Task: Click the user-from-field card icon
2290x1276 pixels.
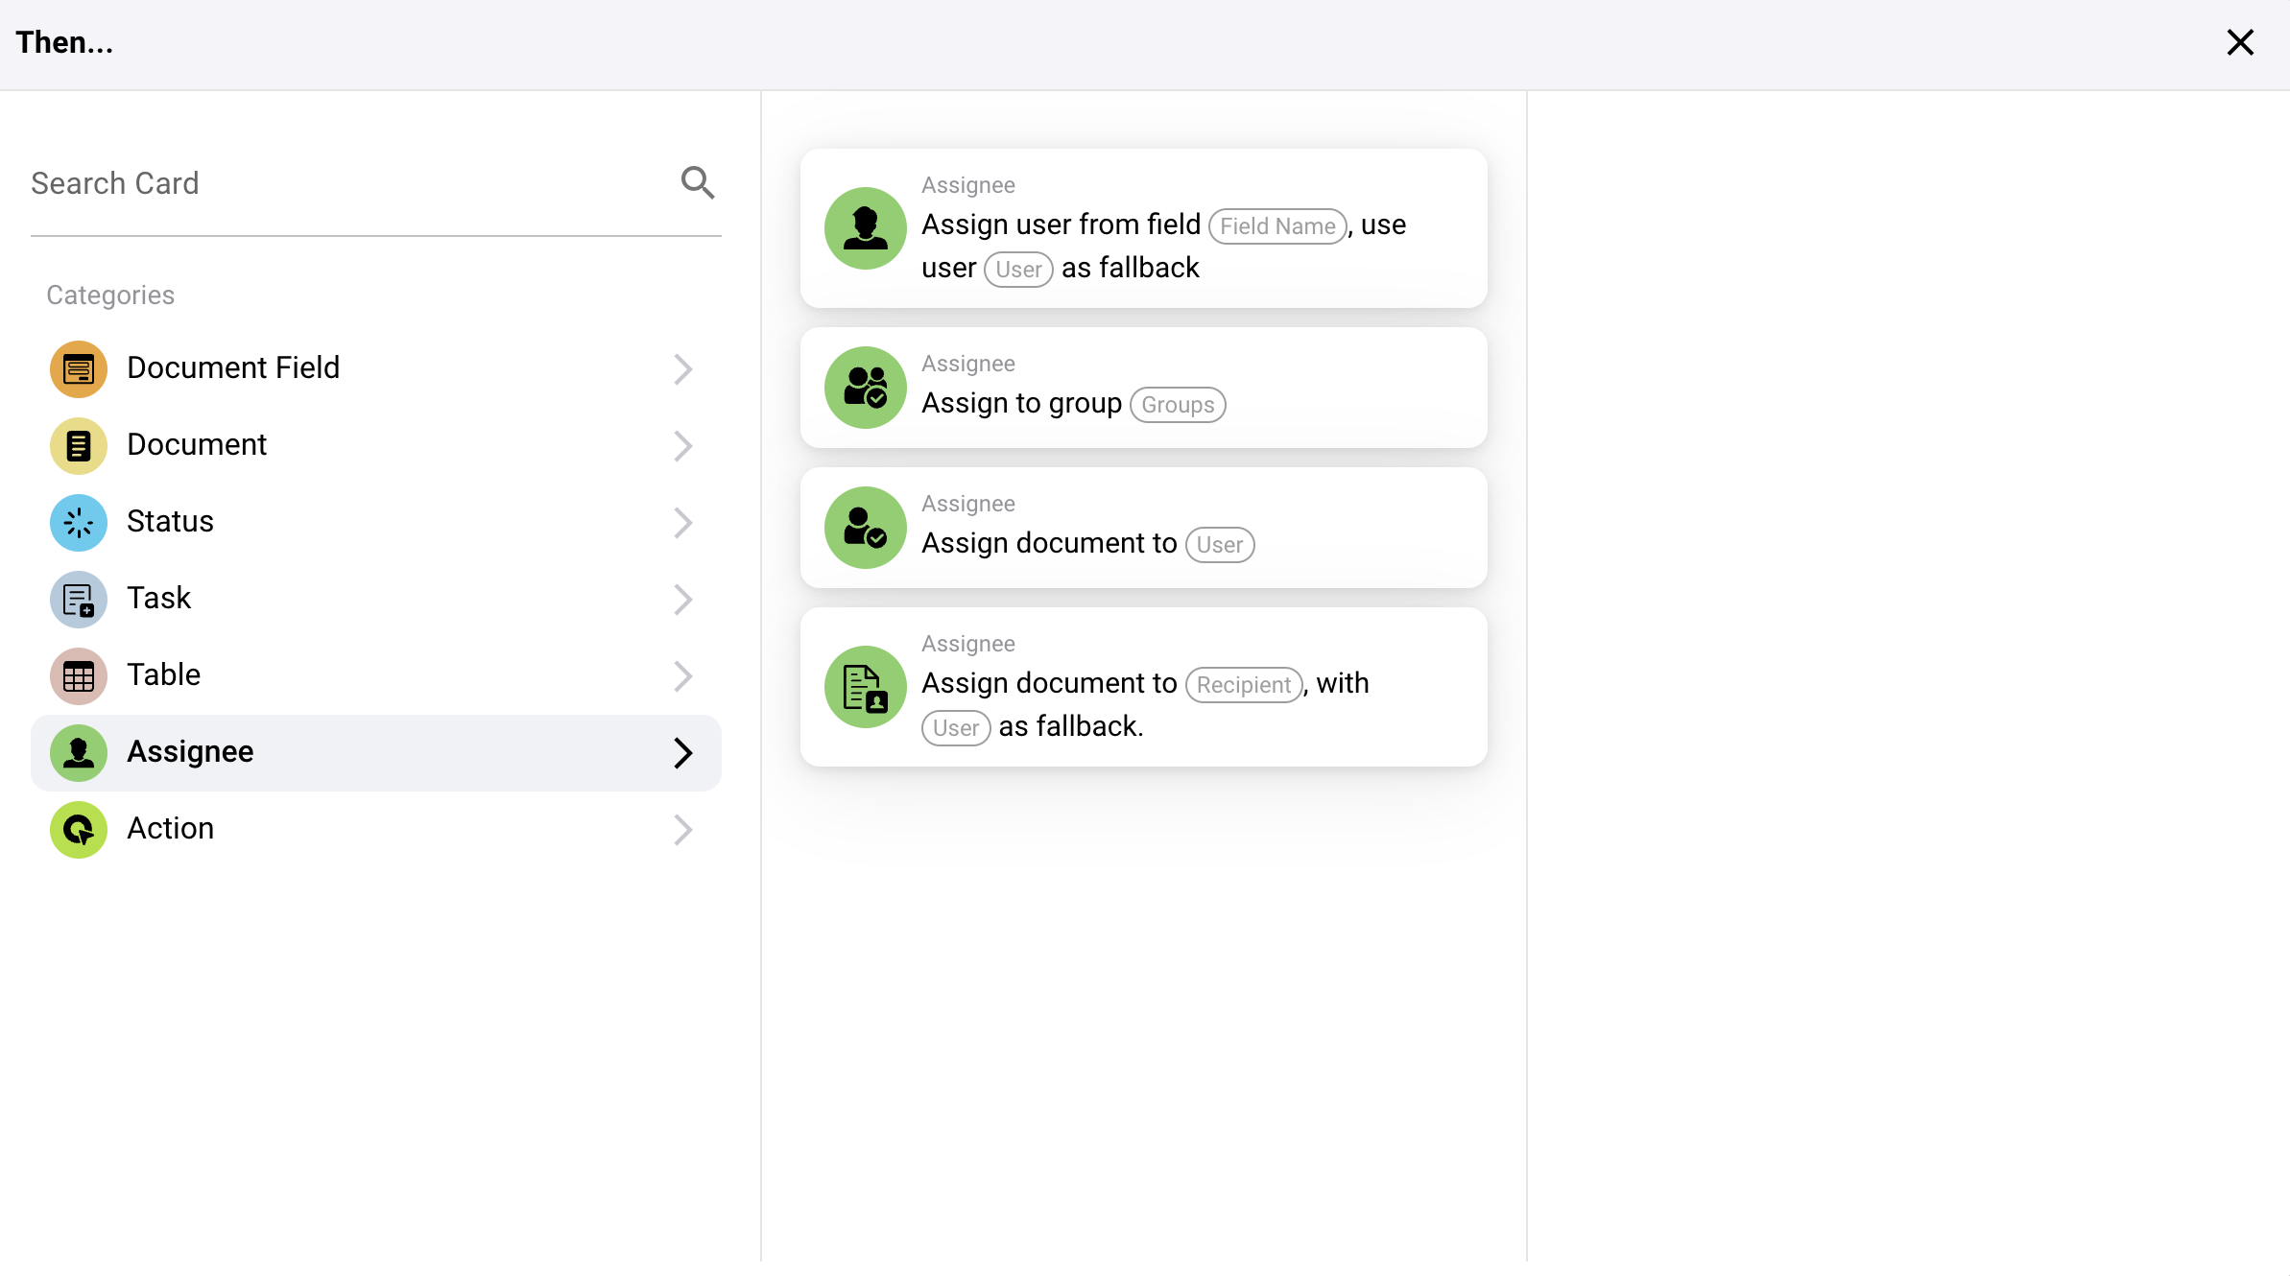Action: point(865,227)
